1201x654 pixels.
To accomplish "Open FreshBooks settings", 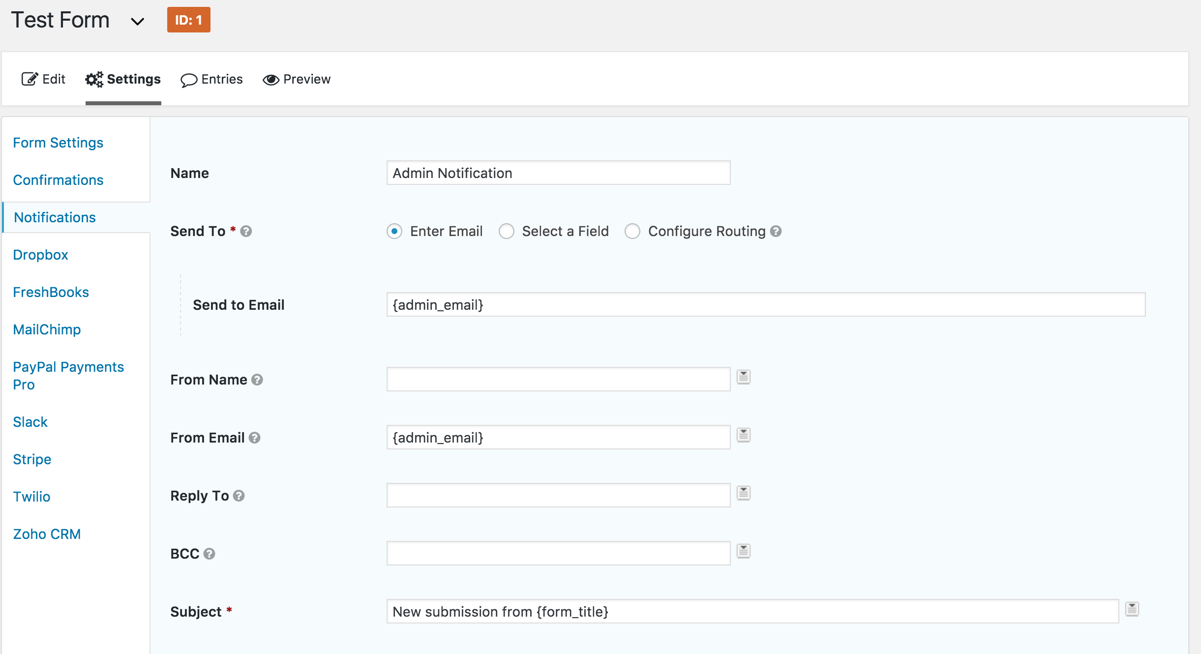I will coord(51,292).
